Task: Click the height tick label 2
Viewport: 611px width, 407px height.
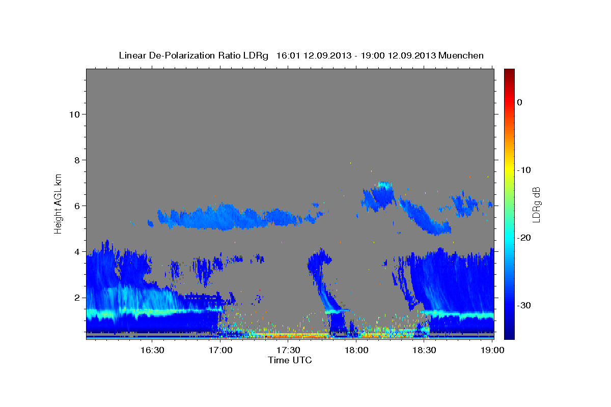Action: [x=76, y=297]
